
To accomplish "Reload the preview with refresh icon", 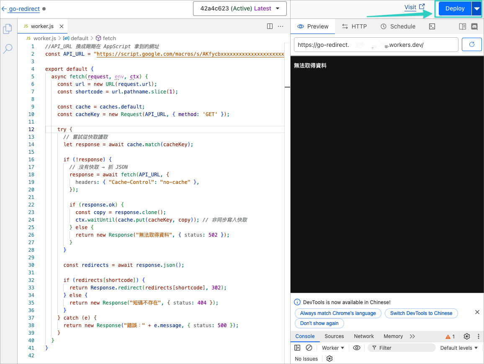I will click(472, 44).
